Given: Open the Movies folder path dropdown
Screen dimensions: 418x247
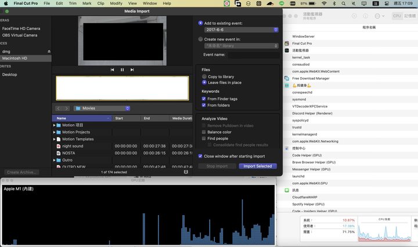Looking at the screenshot, I should point(102,108).
